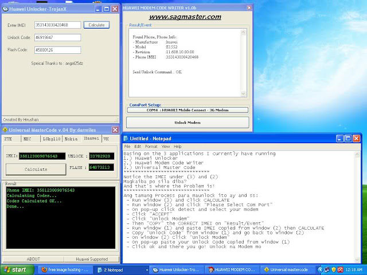The height and width of the screenshot is (275, 367).
Task: Select the Huawei tab in Universal MasterCode
Action: click(x=92, y=139)
